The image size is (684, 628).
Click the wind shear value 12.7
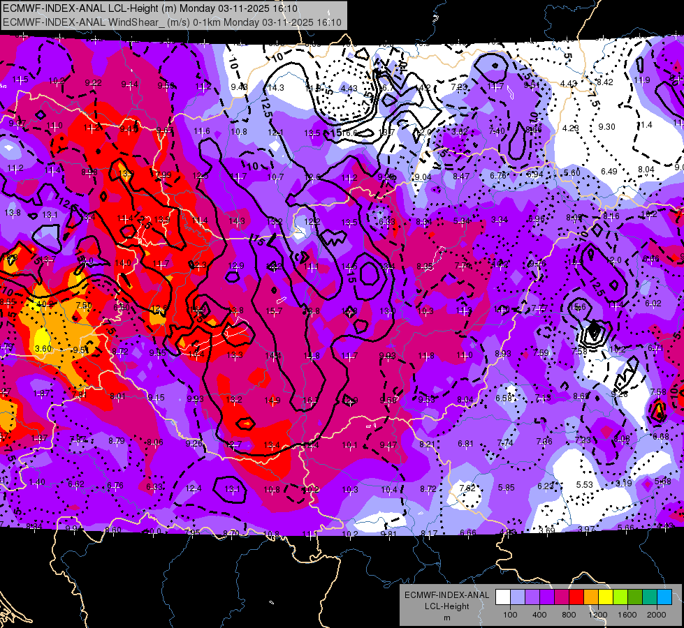[233, 444]
